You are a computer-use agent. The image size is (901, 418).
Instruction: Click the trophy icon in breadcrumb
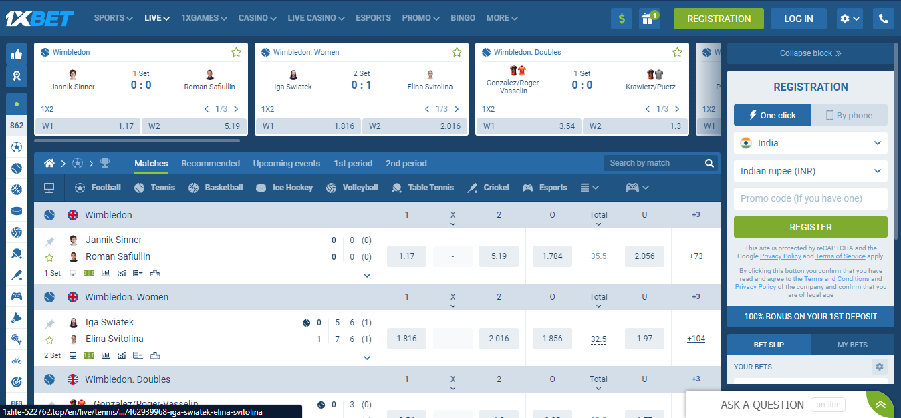click(x=105, y=163)
